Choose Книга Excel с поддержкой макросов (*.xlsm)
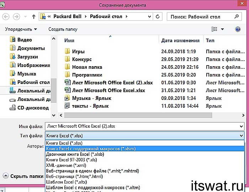This screenshot has height=192, width=249. (x=145, y=149)
